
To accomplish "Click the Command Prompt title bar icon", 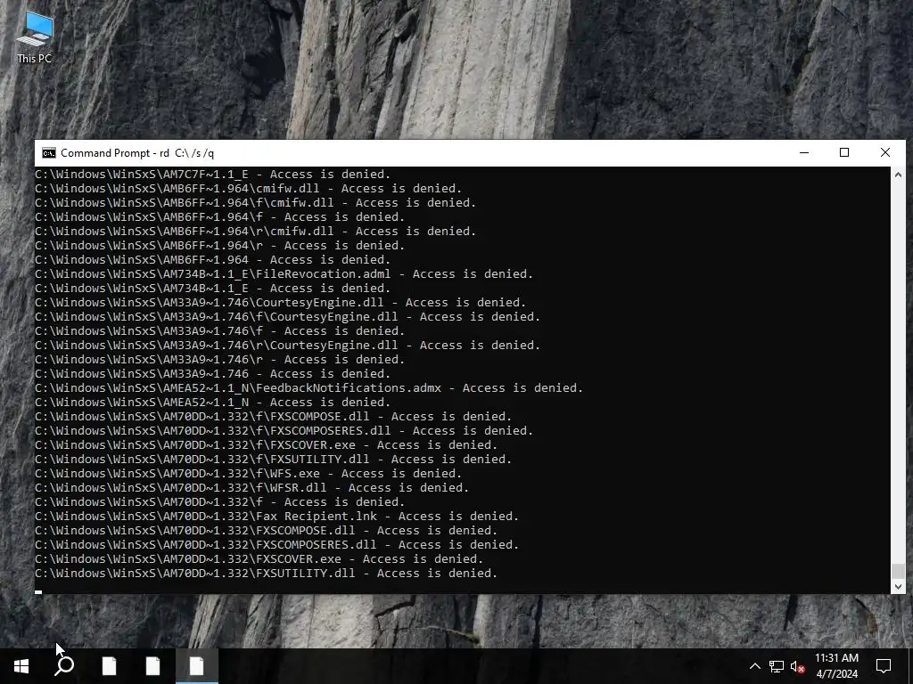I will point(49,153).
